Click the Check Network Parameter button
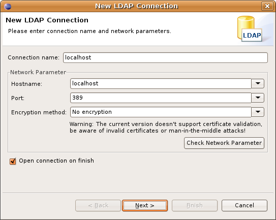276x220 pixels. tap(224, 143)
